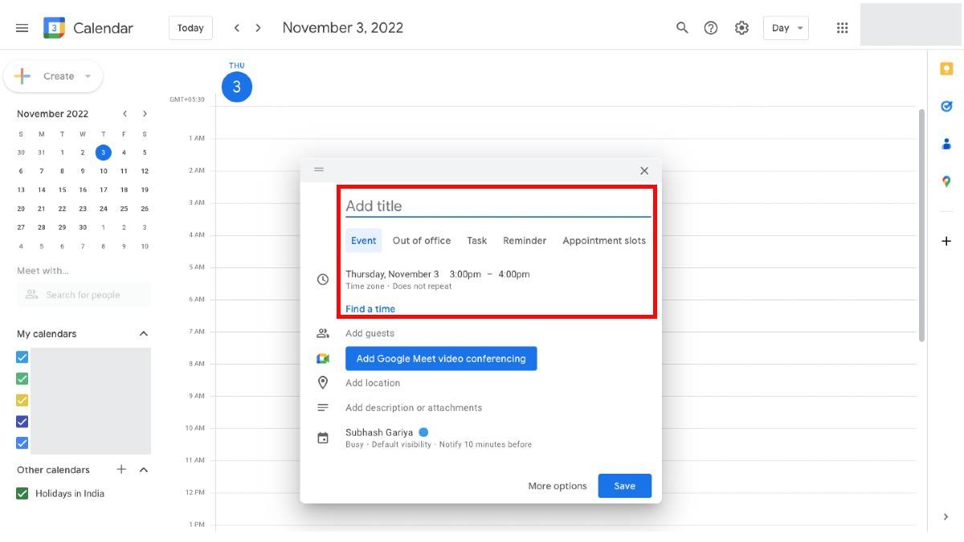Open the Google apps grid
Image resolution: width=964 pixels, height=542 pixels.
coord(842,28)
